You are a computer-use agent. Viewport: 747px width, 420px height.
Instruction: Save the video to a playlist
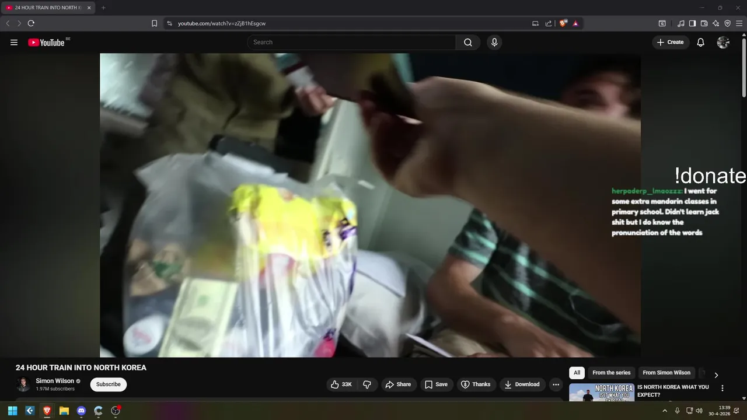436,384
